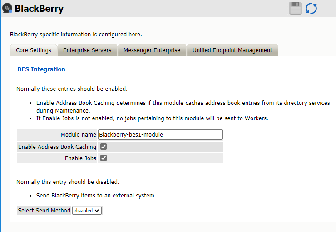The height and width of the screenshot is (232, 336).
Task: Toggle the Enable Jobs checkbox
Action: point(104,158)
